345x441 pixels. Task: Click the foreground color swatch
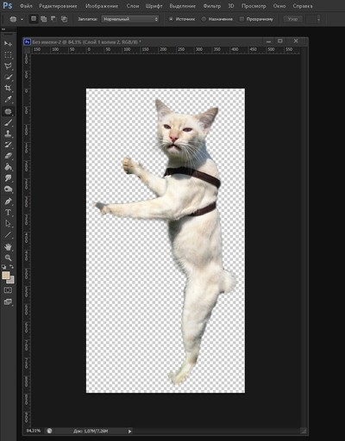click(x=6, y=276)
